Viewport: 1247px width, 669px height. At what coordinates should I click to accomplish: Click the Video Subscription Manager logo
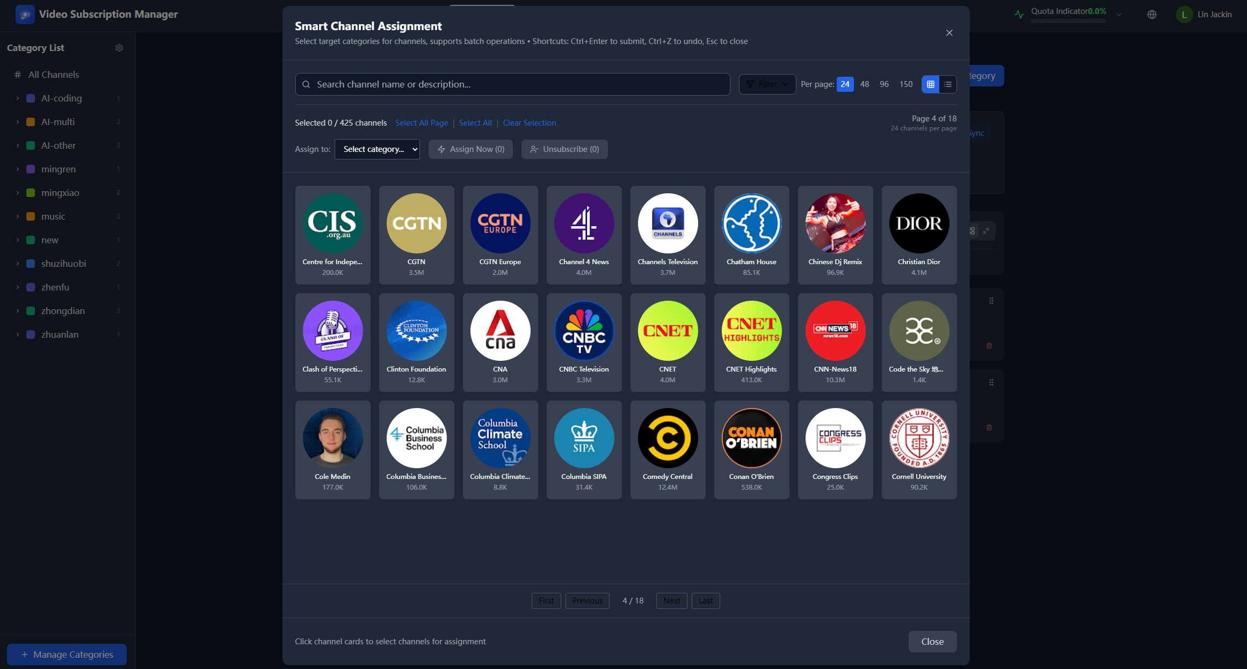point(25,14)
